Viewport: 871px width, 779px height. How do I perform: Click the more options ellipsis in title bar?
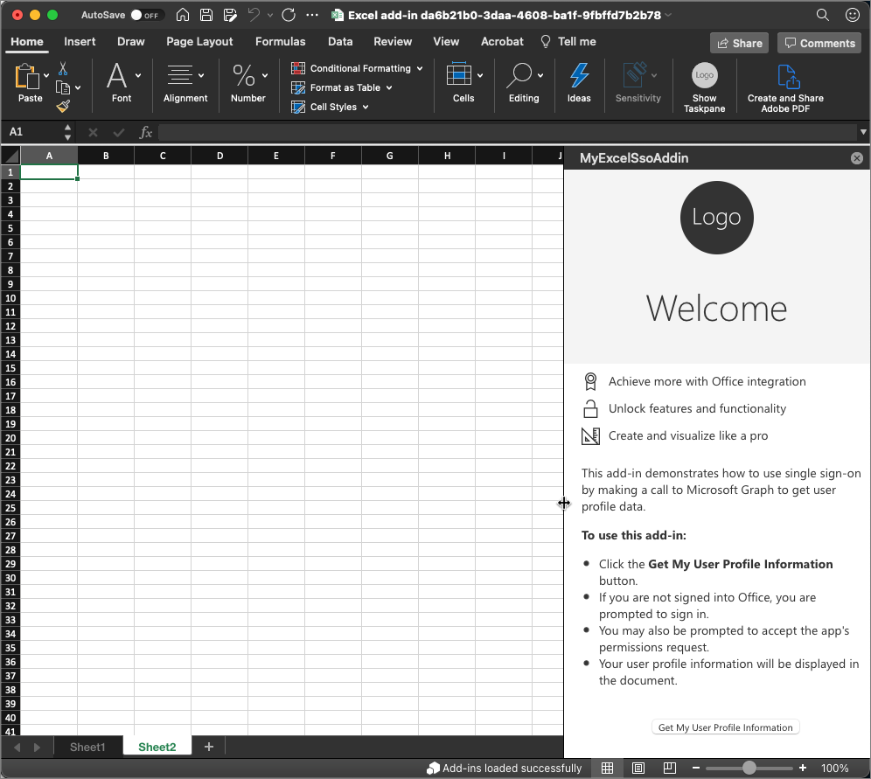312,15
